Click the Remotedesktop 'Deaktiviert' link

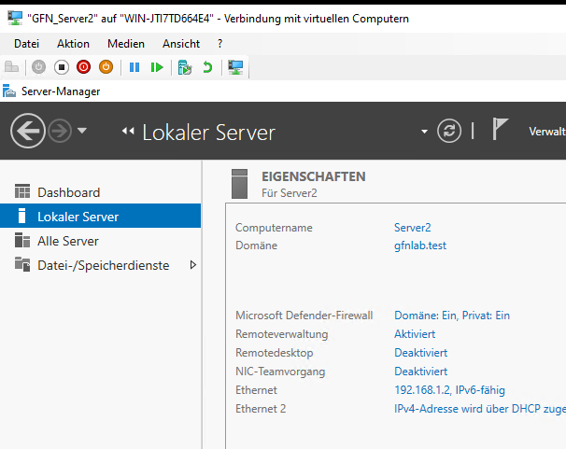click(x=420, y=353)
